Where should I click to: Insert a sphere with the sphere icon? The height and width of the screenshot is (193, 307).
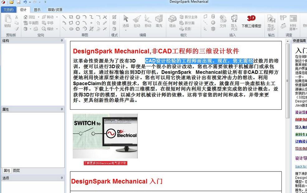coord(213,23)
